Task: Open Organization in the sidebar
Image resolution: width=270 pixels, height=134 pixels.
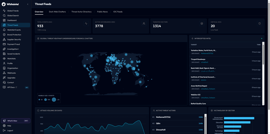Action: point(16,68)
